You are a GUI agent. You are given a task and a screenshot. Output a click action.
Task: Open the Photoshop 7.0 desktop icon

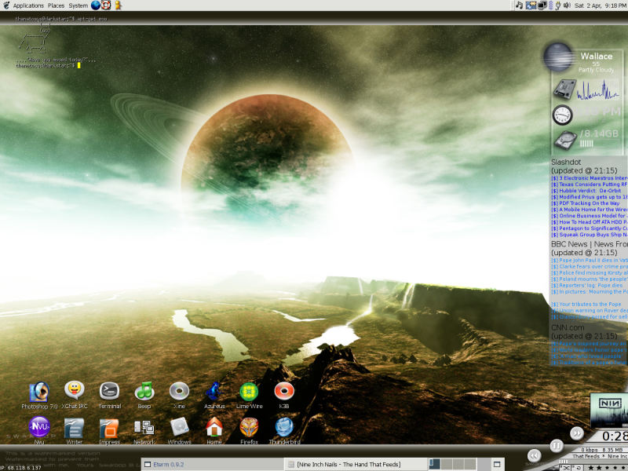(x=39, y=392)
